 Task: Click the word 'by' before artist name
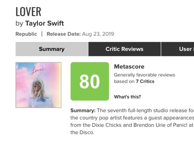pos(19,24)
